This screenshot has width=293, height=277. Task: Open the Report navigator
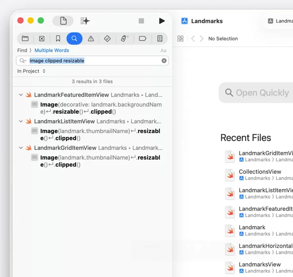tap(160, 38)
